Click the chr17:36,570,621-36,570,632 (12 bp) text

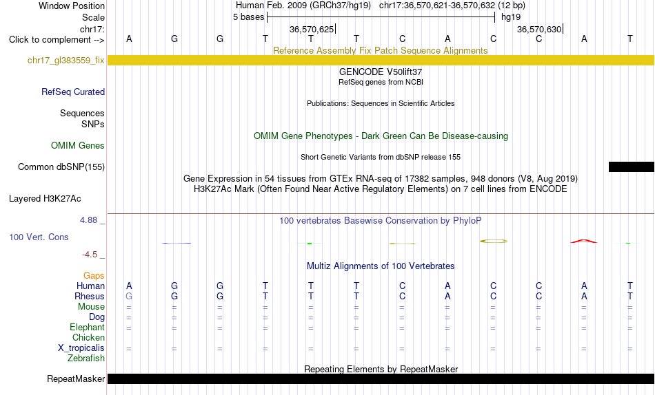tap(452, 6)
